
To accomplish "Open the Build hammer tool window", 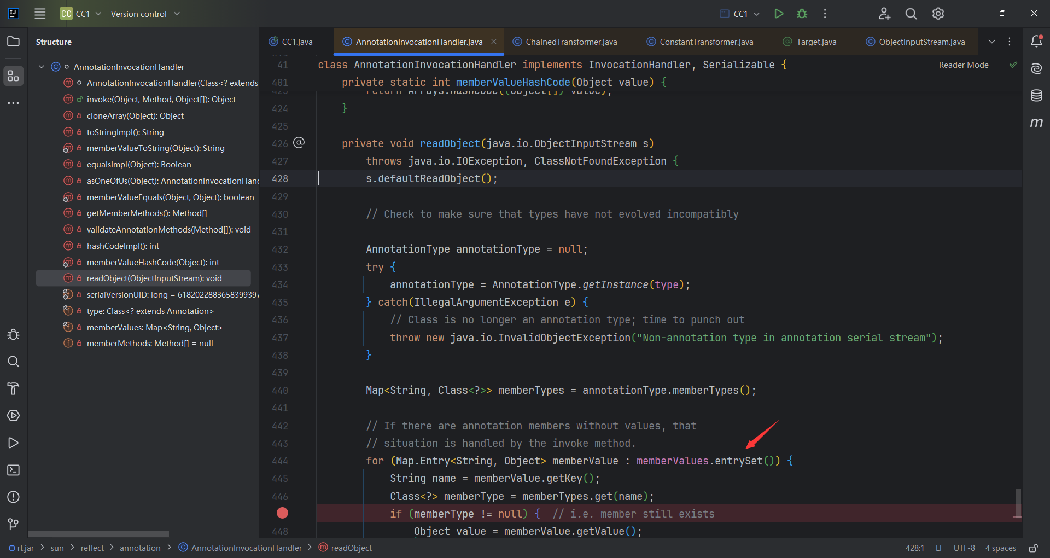I will point(13,388).
